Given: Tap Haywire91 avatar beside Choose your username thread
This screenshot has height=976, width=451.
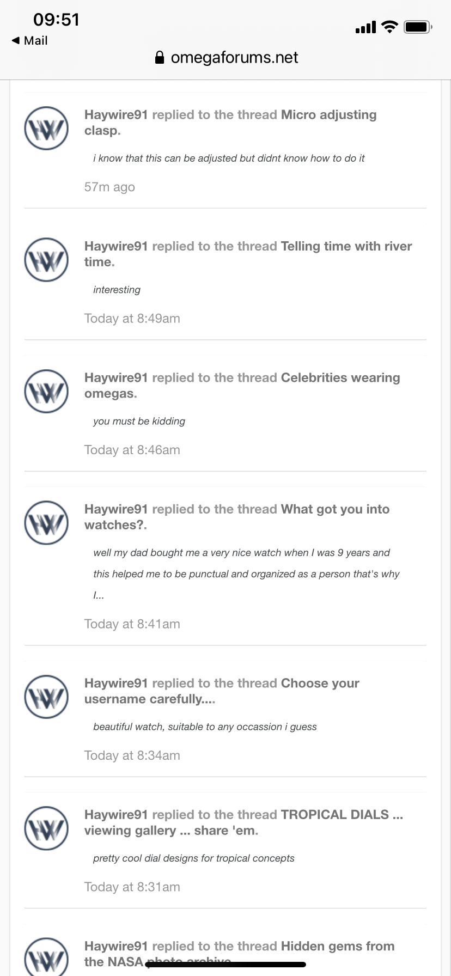Looking at the screenshot, I should [x=46, y=697].
